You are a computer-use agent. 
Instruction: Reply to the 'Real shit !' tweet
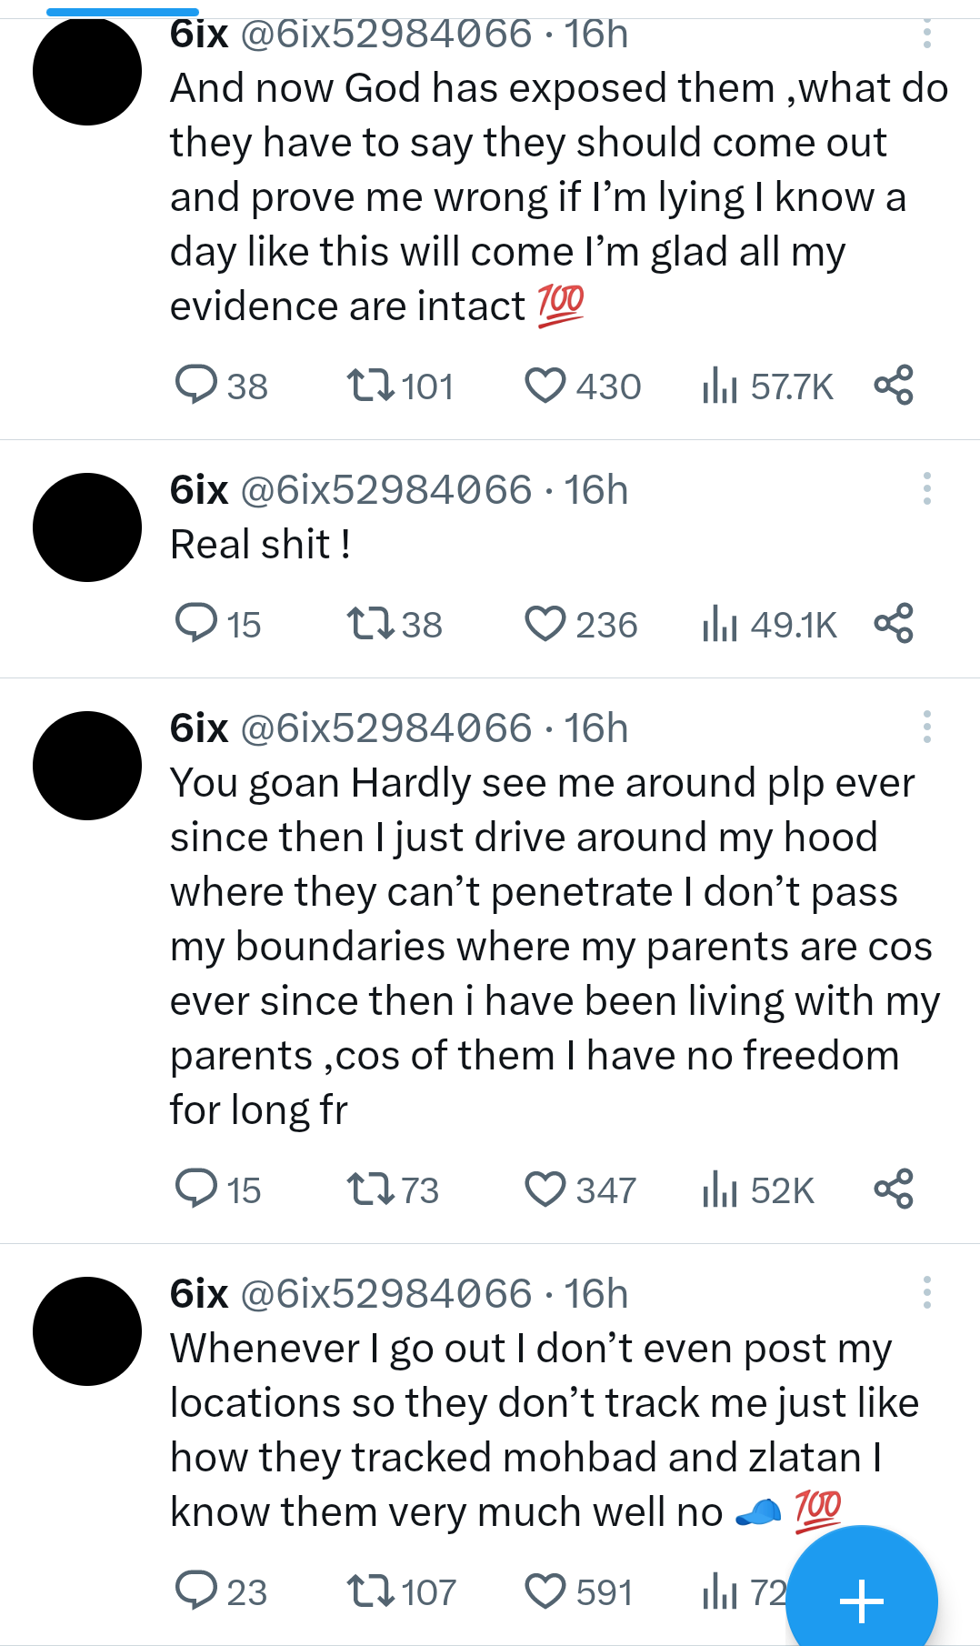click(x=195, y=624)
